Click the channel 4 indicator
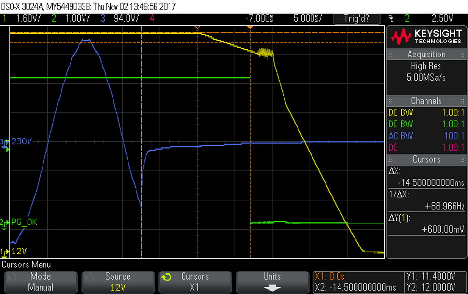Image resolution: width=468 pixels, height=294 pixels. (152, 18)
